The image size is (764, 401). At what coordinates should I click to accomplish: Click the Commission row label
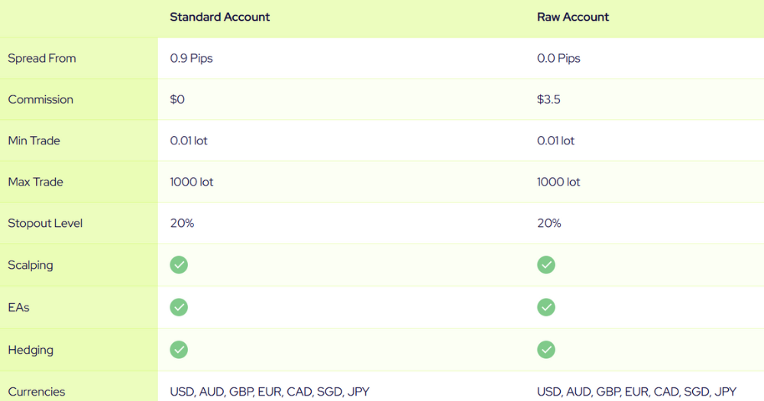(40, 99)
